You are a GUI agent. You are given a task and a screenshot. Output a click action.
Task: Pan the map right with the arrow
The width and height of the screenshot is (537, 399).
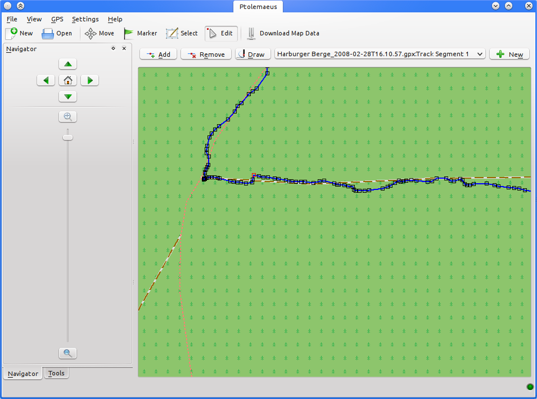click(x=90, y=80)
